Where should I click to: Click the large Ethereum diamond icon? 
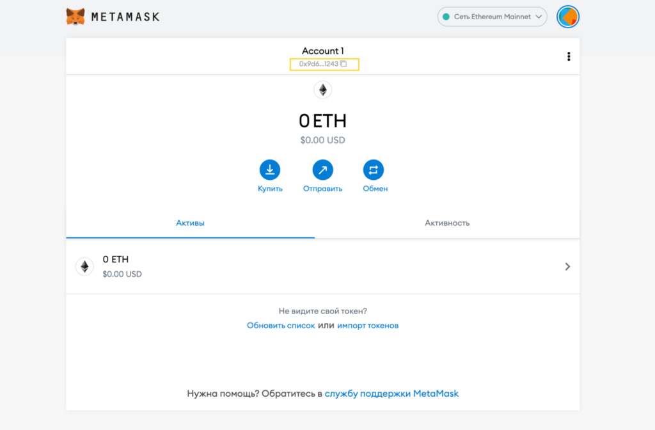tap(322, 90)
